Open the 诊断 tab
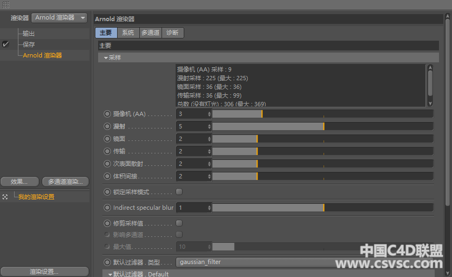The height and width of the screenshot is (277, 452). pyautogui.click(x=172, y=33)
